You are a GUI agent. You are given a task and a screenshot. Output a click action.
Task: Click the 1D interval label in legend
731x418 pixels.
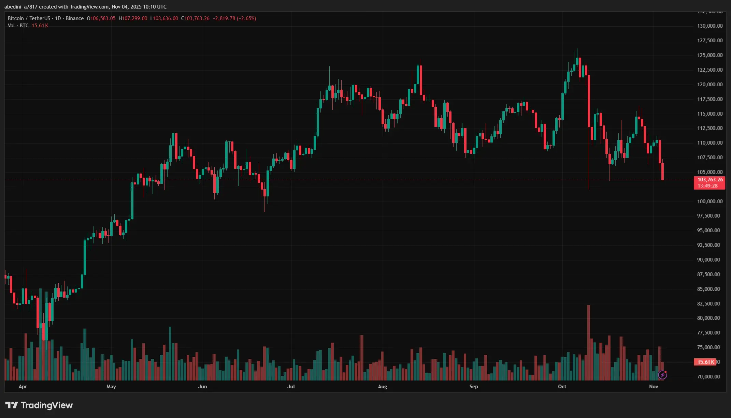click(x=58, y=18)
